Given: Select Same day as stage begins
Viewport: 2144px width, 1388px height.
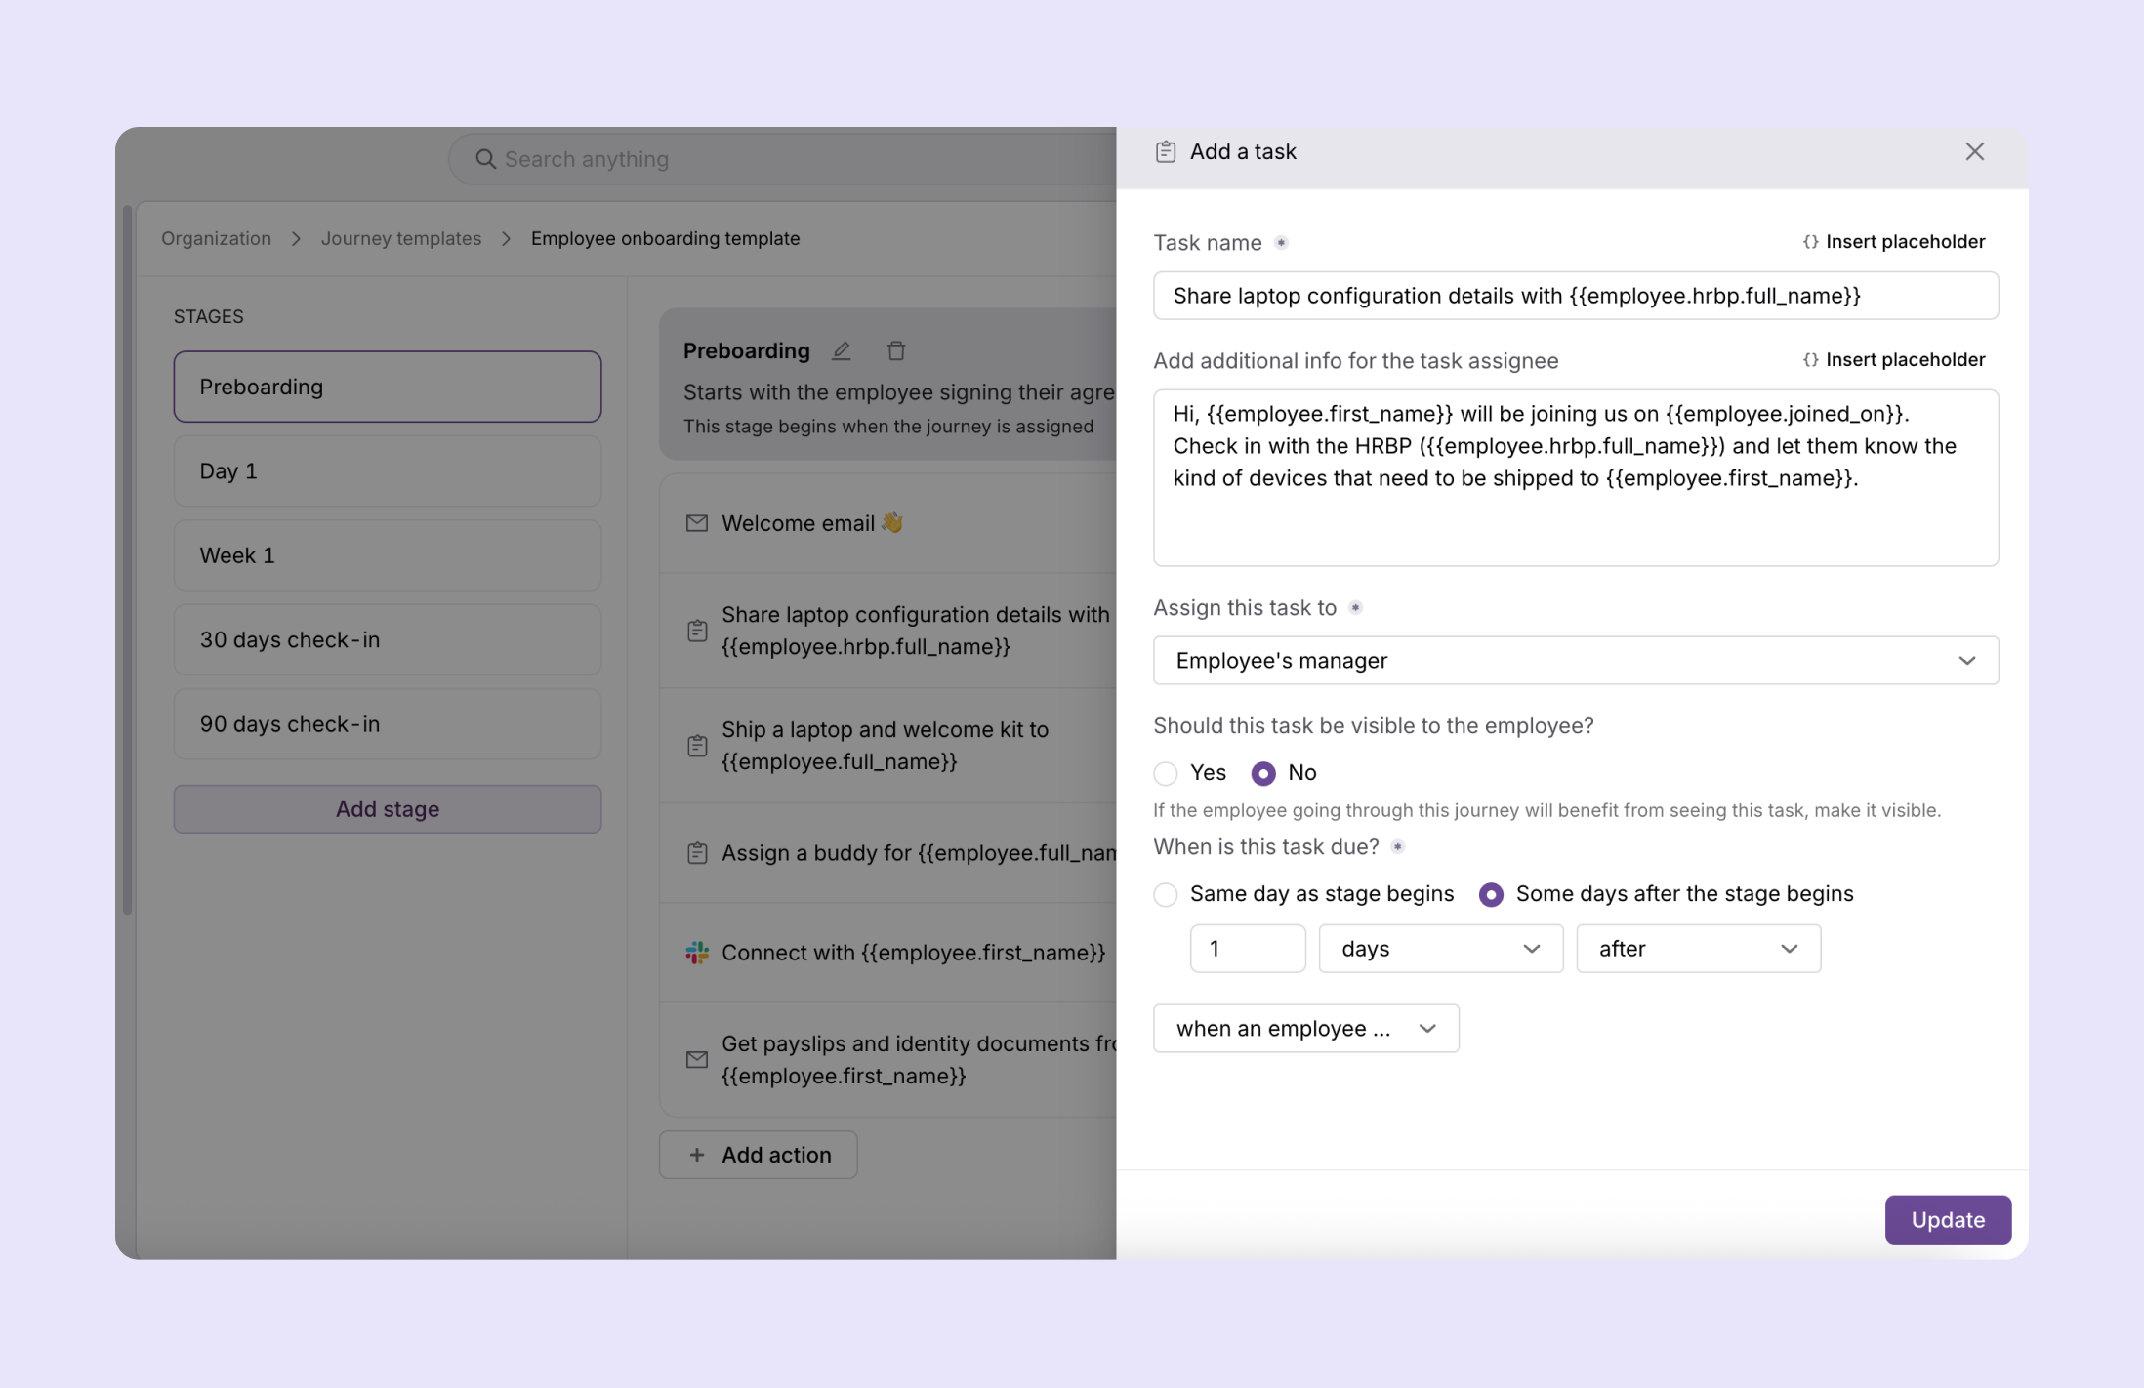Looking at the screenshot, I should pyautogui.click(x=1165, y=894).
